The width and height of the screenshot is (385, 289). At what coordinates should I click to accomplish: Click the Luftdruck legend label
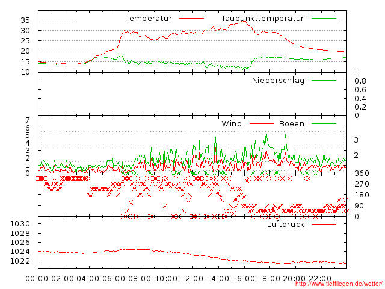[286, 224]
